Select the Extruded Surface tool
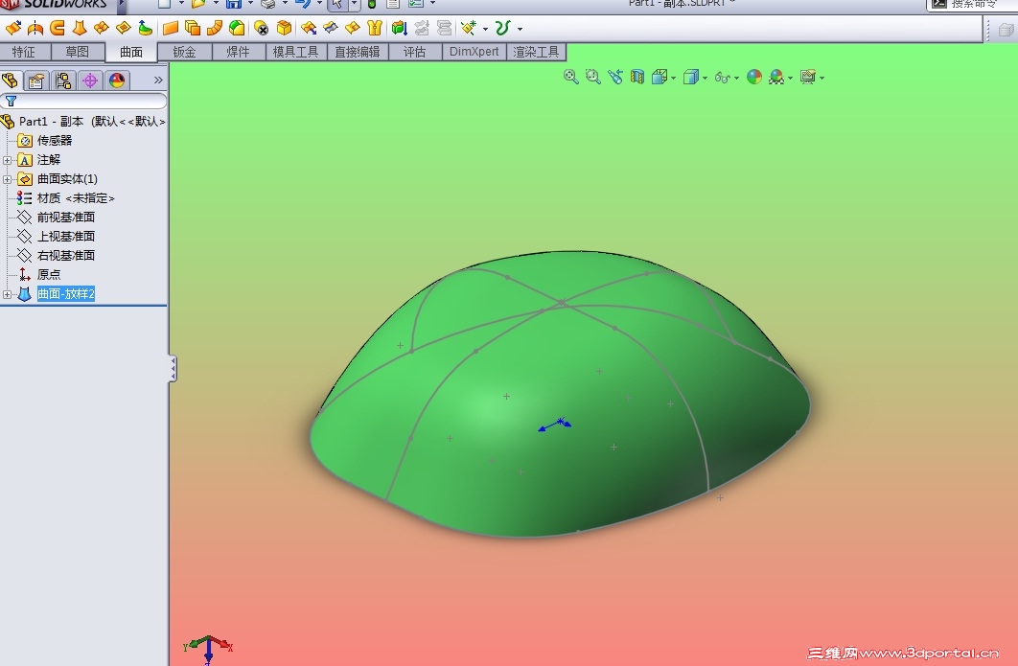The height and width of the screenshot is (666, 1018). 13,28
